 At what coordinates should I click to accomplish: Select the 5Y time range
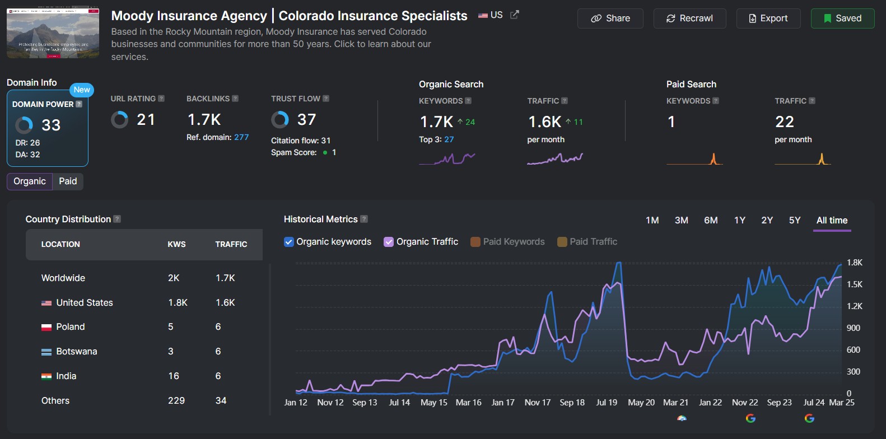pos(795,220)
